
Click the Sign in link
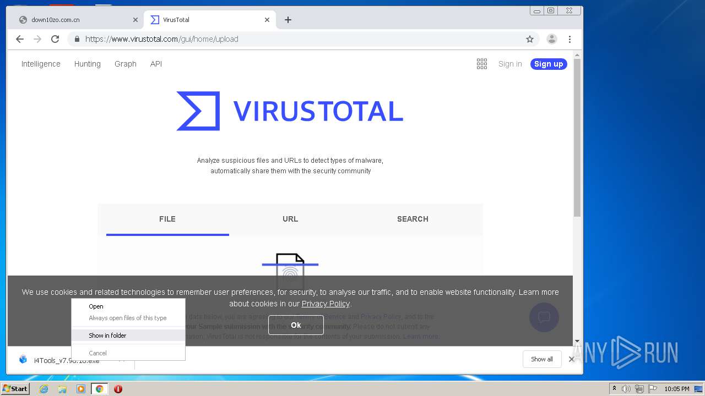click(x=510, y=64)
